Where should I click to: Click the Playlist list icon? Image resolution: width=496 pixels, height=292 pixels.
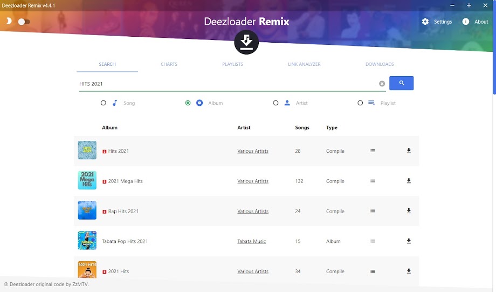(x=371, y=103)
